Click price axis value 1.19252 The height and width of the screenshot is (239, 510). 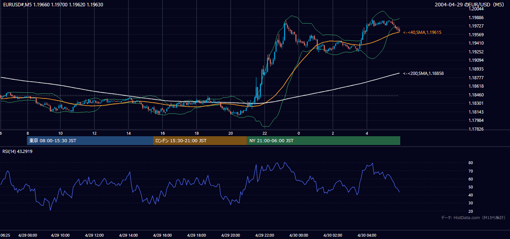click(476, 52)
